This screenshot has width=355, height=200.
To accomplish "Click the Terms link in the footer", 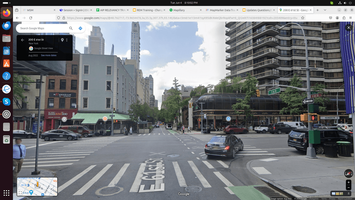I will 324,199.
